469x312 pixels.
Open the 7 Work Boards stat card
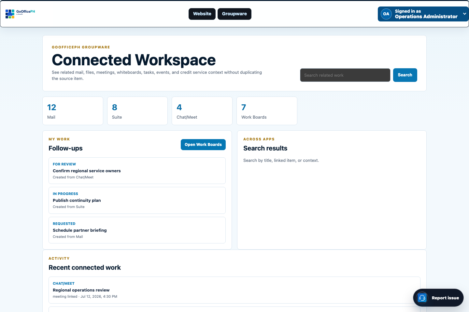tap(267, 111)
